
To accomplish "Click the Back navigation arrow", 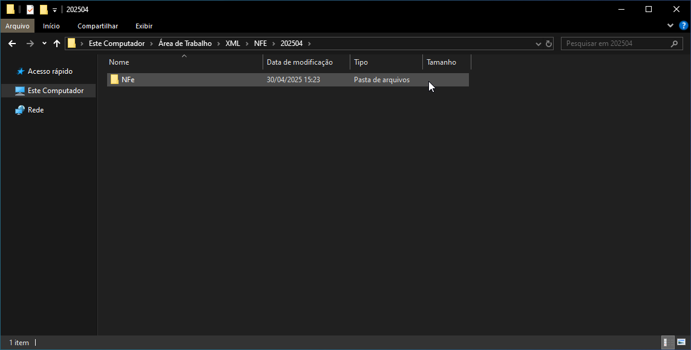I will [11, 44].
